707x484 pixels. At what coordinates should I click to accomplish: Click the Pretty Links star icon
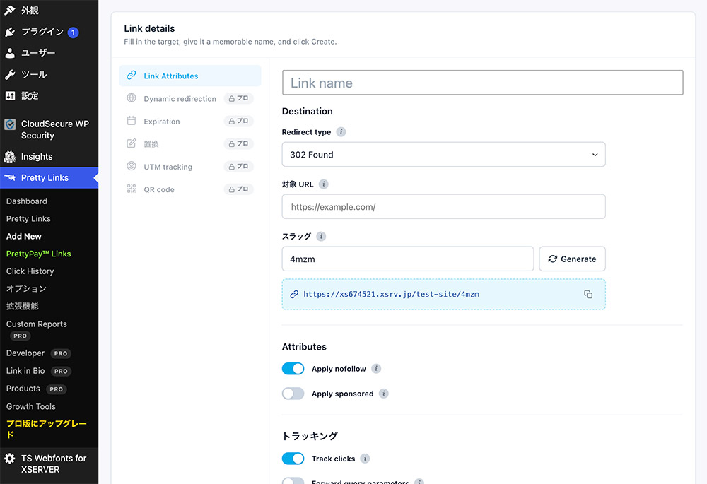(10, 177)
